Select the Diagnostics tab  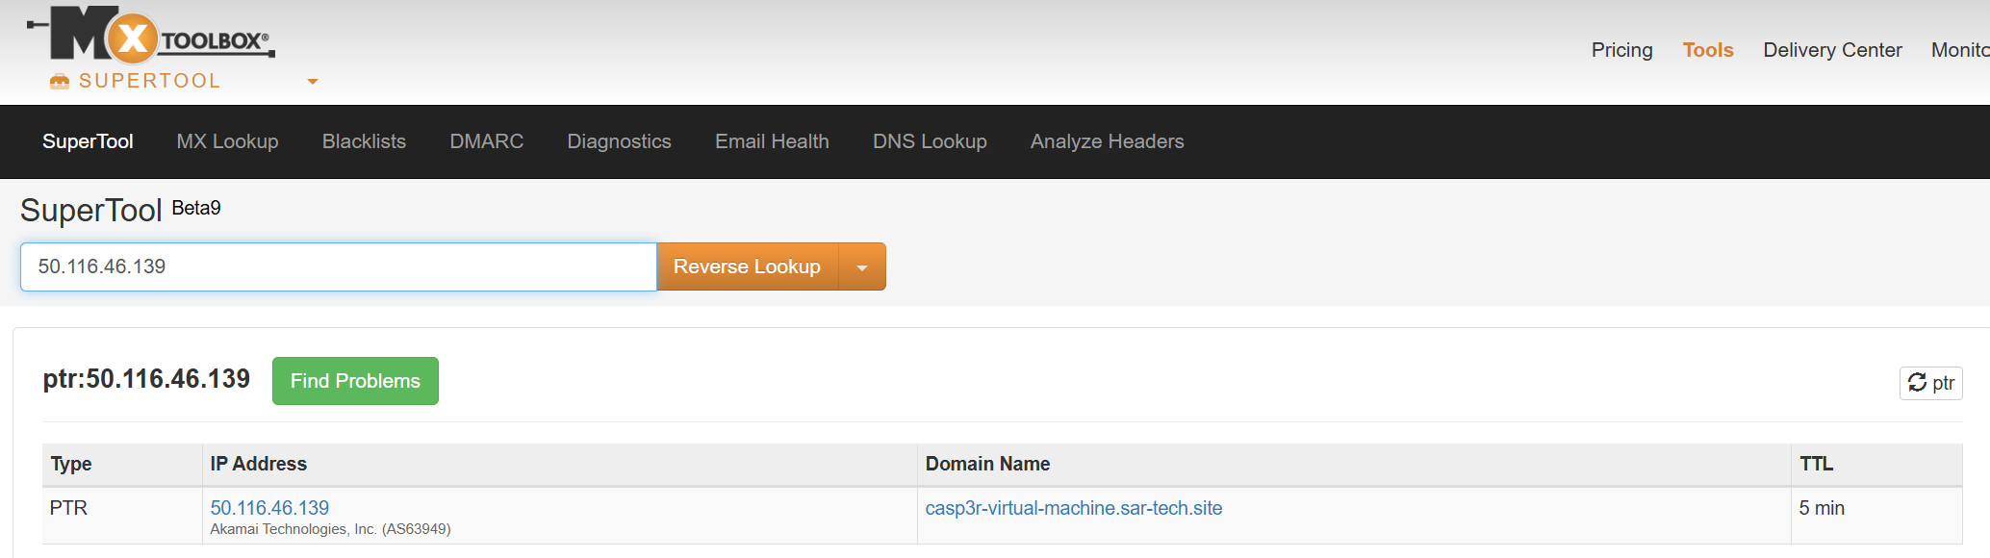[x=619, y=141]
